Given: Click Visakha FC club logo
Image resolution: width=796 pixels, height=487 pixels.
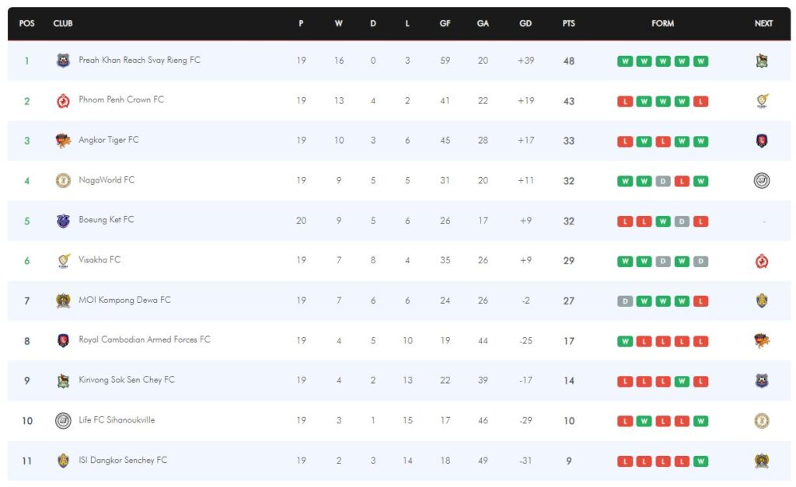Looking at the screenshot, I should tap(63, 261).
